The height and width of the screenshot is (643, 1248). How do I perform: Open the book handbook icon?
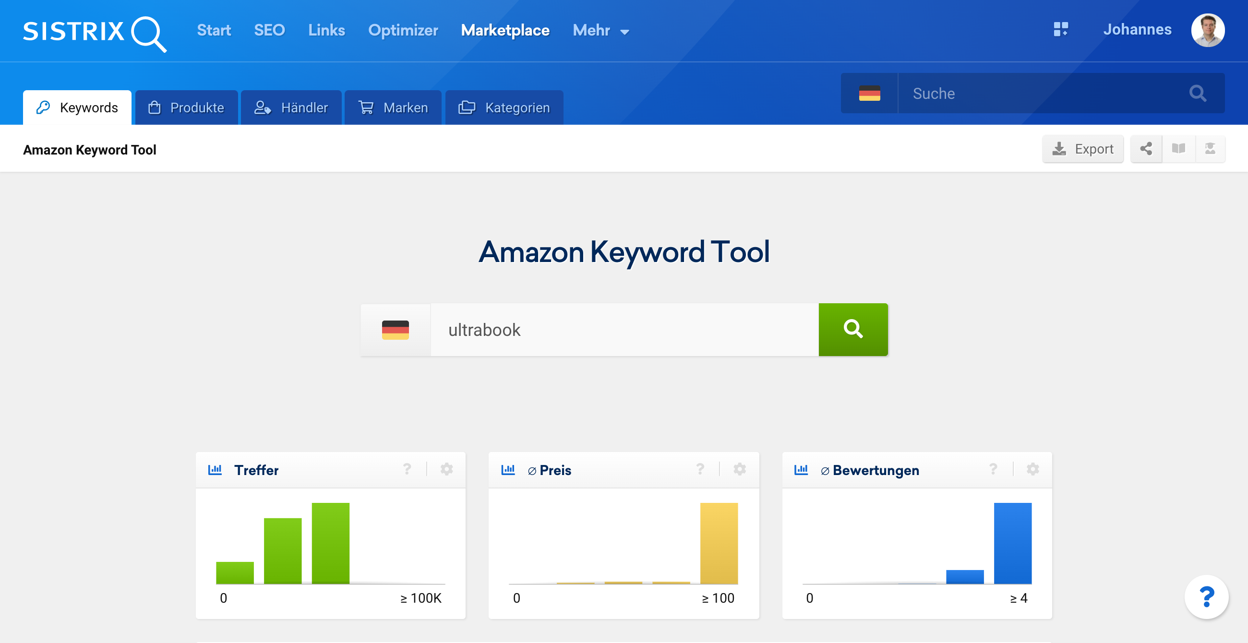coord(1178,149)
